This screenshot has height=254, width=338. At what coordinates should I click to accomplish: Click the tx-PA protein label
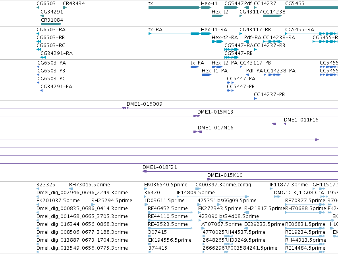(x=197, y=63)
